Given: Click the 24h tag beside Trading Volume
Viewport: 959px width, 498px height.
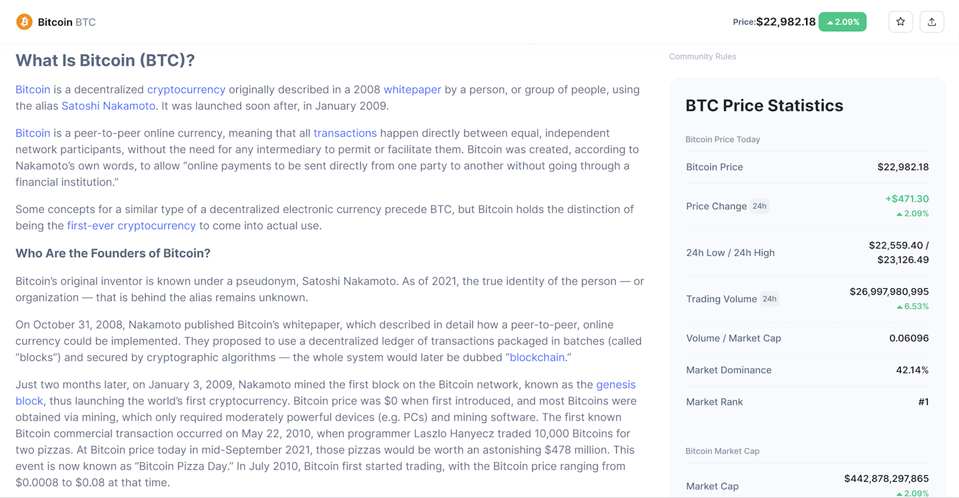Looking at the screenshot, I should [x=770, y=299].
